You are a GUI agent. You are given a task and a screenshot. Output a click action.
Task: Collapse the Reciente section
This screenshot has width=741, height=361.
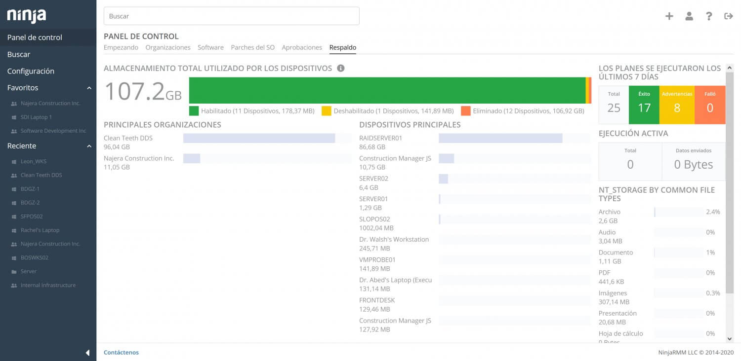89,146
